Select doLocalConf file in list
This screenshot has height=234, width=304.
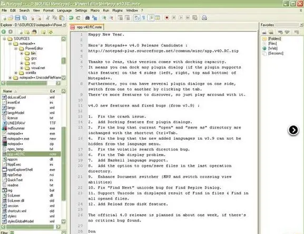17,97
